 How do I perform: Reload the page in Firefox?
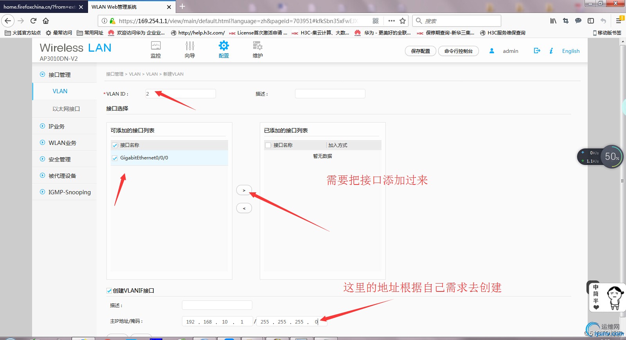34,21
